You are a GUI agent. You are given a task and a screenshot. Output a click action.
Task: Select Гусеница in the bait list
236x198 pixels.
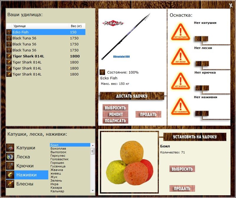click(70, 166)
